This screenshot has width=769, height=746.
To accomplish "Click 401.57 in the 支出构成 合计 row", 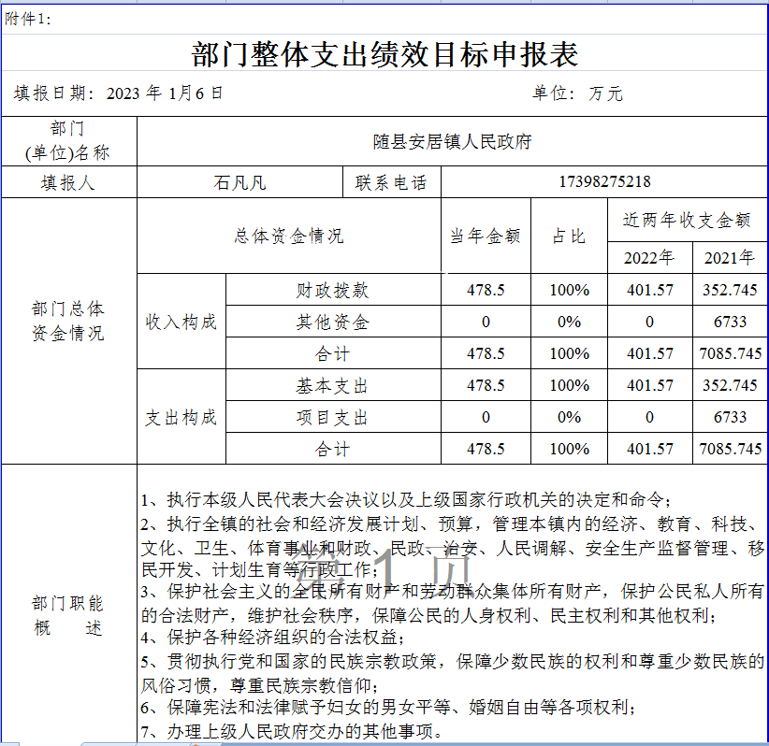I will 650,449.
